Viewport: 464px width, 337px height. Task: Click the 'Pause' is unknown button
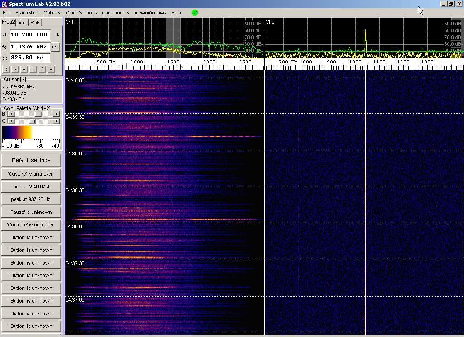pos(31,212)
